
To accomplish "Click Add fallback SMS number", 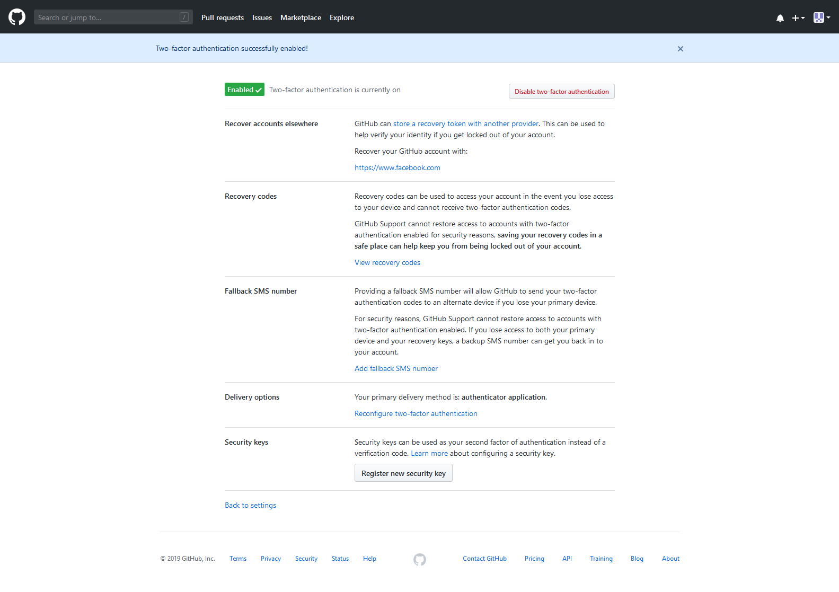I will pos(396,368).
